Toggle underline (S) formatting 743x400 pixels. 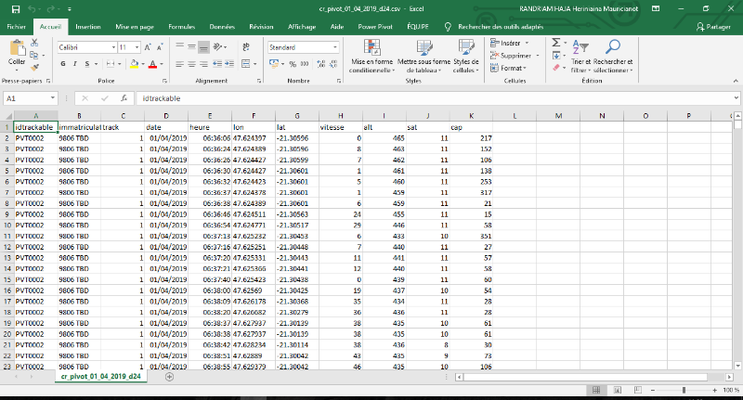[85, 64]
